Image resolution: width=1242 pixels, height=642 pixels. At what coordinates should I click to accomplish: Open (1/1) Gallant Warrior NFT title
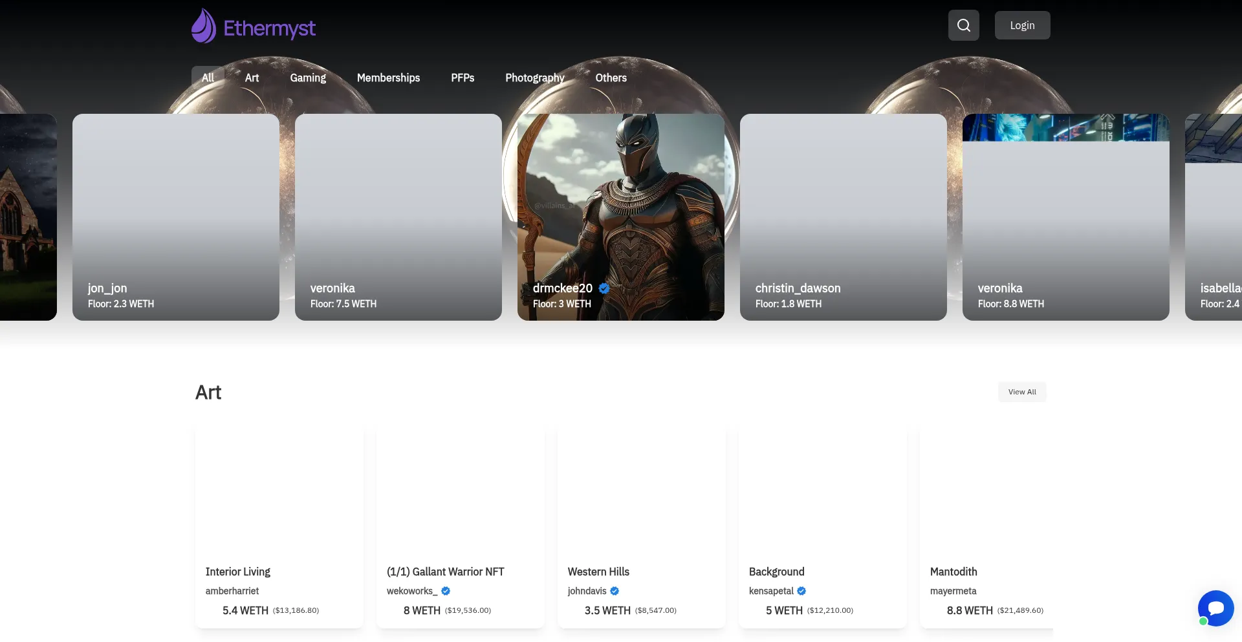click(446, 572)
